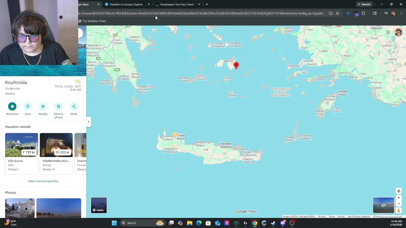
Task: Open the taskbar clock and date
Action: click(x=396, y=223)
